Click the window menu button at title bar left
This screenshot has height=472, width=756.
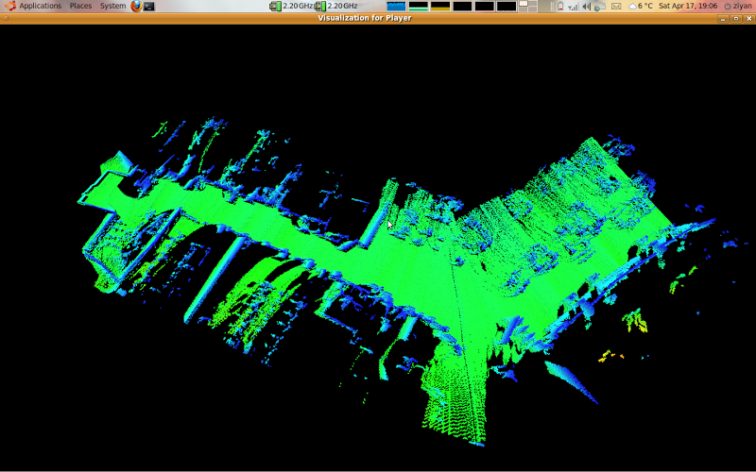6,18
